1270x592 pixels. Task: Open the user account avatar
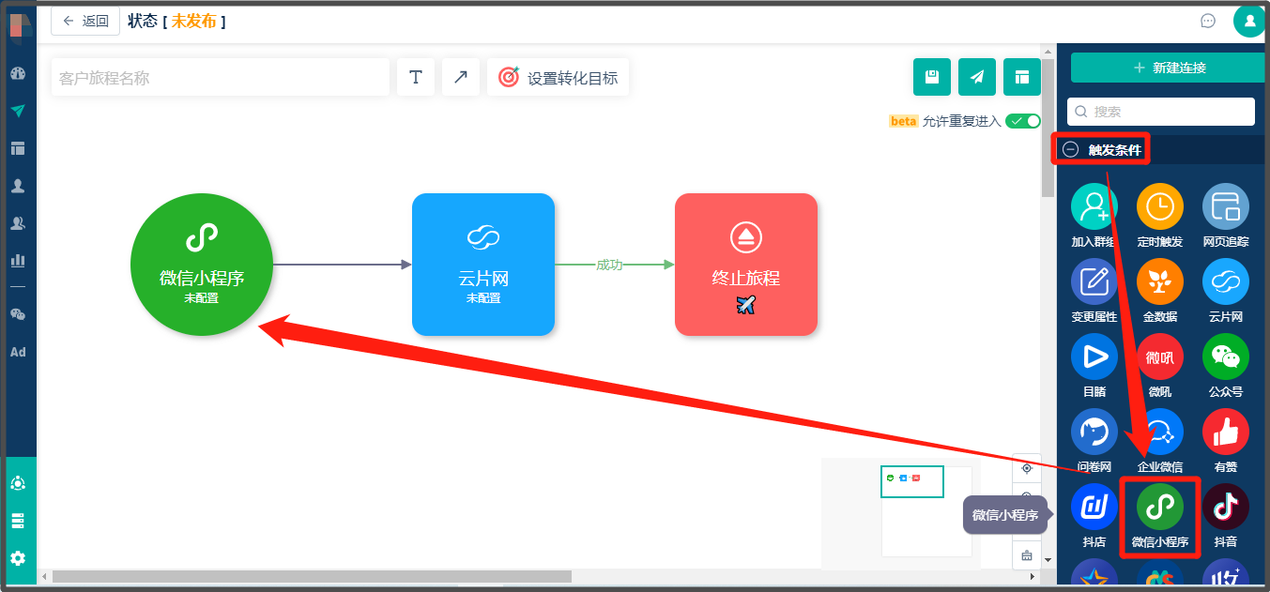point(1249,21)
